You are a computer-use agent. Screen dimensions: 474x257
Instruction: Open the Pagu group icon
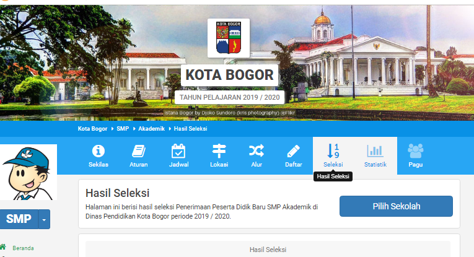pyautogui.click(x=415, y=150)
